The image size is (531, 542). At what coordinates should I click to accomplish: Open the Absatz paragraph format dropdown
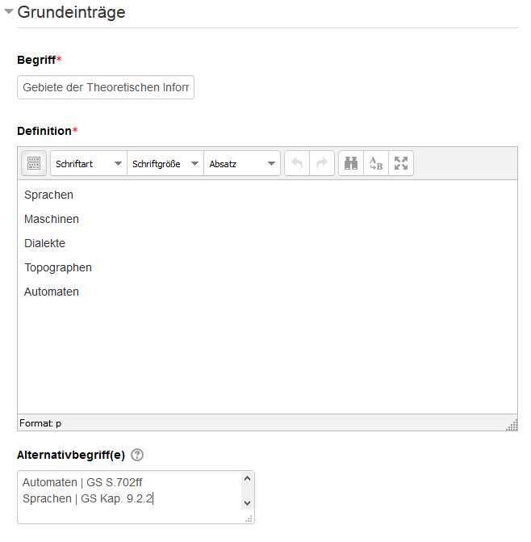[242, 163]
